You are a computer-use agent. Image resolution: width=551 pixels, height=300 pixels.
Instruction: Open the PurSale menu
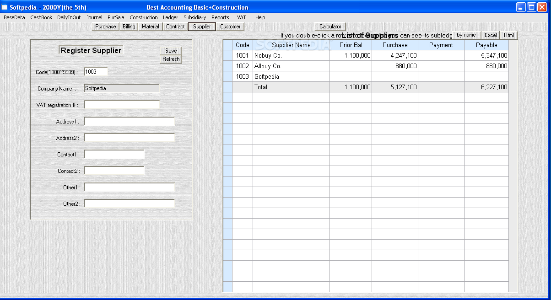coord(116,17)
